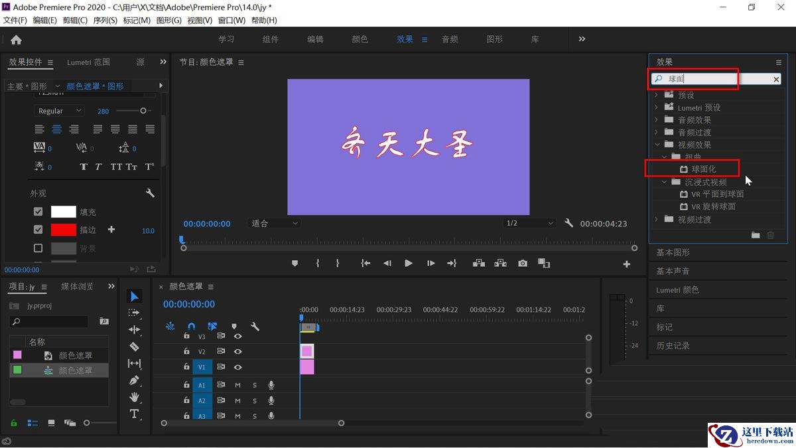This screenshot has height=448, width=796.
Task: Select the Track Select Forward tool
Action: (134, 313)
